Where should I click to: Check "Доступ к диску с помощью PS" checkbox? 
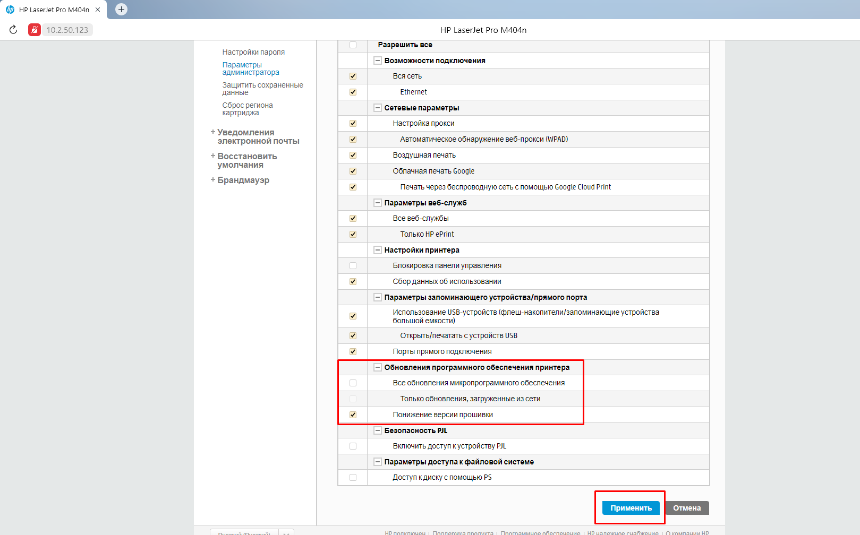[x=353, y=478]
